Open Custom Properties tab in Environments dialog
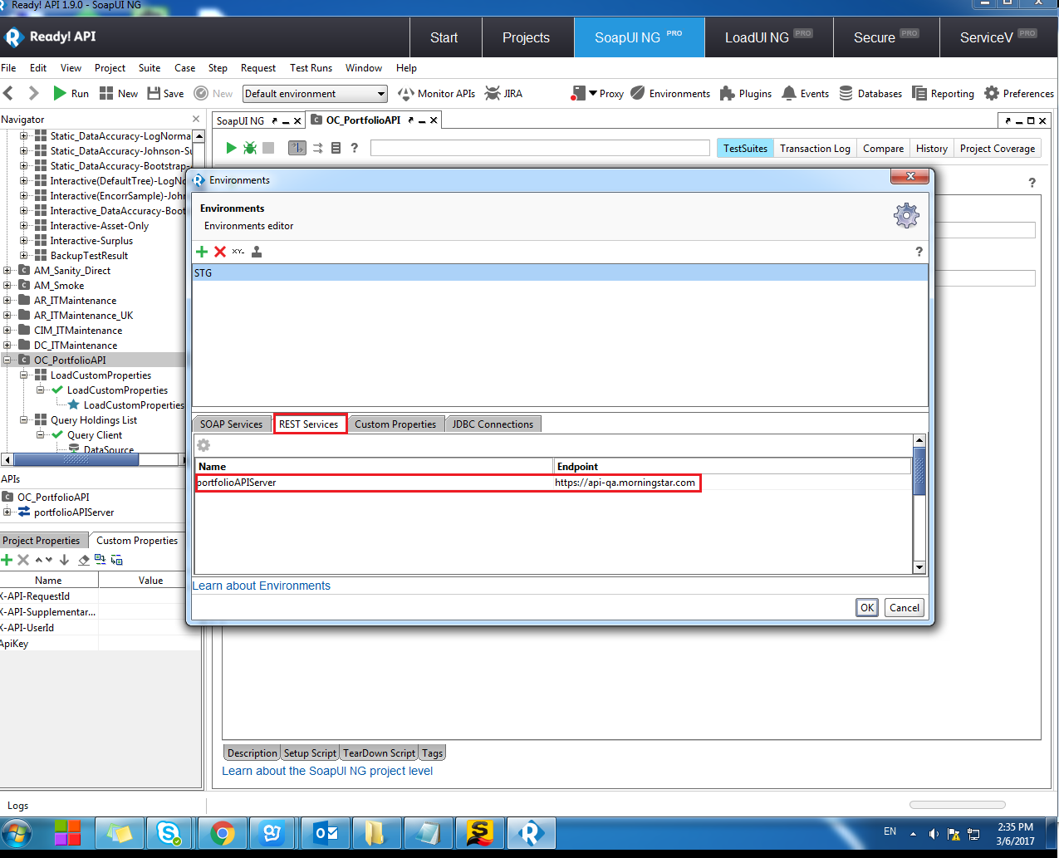1059x858 pixels. pyautogui.click(x=395, y=424)
